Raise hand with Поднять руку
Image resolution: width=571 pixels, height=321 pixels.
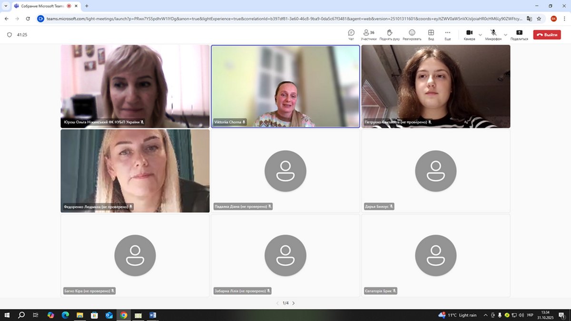389,34
